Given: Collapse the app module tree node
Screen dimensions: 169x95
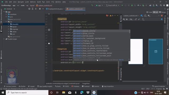Looking at the screenshot, I should 4,12.
